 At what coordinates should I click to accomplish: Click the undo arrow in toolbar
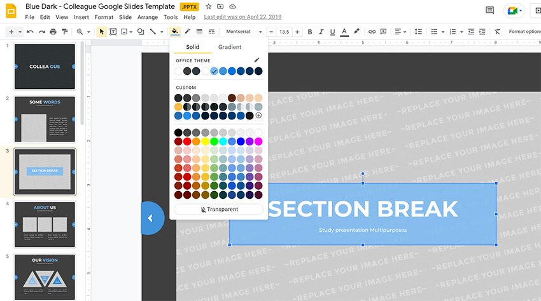tap(31, 31)
